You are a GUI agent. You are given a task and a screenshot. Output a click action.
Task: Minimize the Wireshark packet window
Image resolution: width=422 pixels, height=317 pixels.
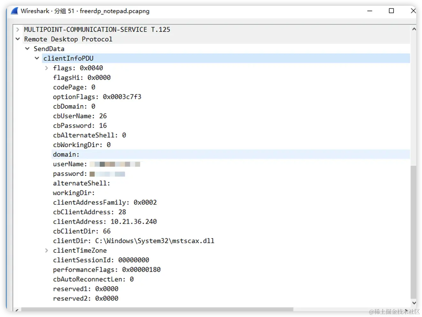click(x=370, y=11)
